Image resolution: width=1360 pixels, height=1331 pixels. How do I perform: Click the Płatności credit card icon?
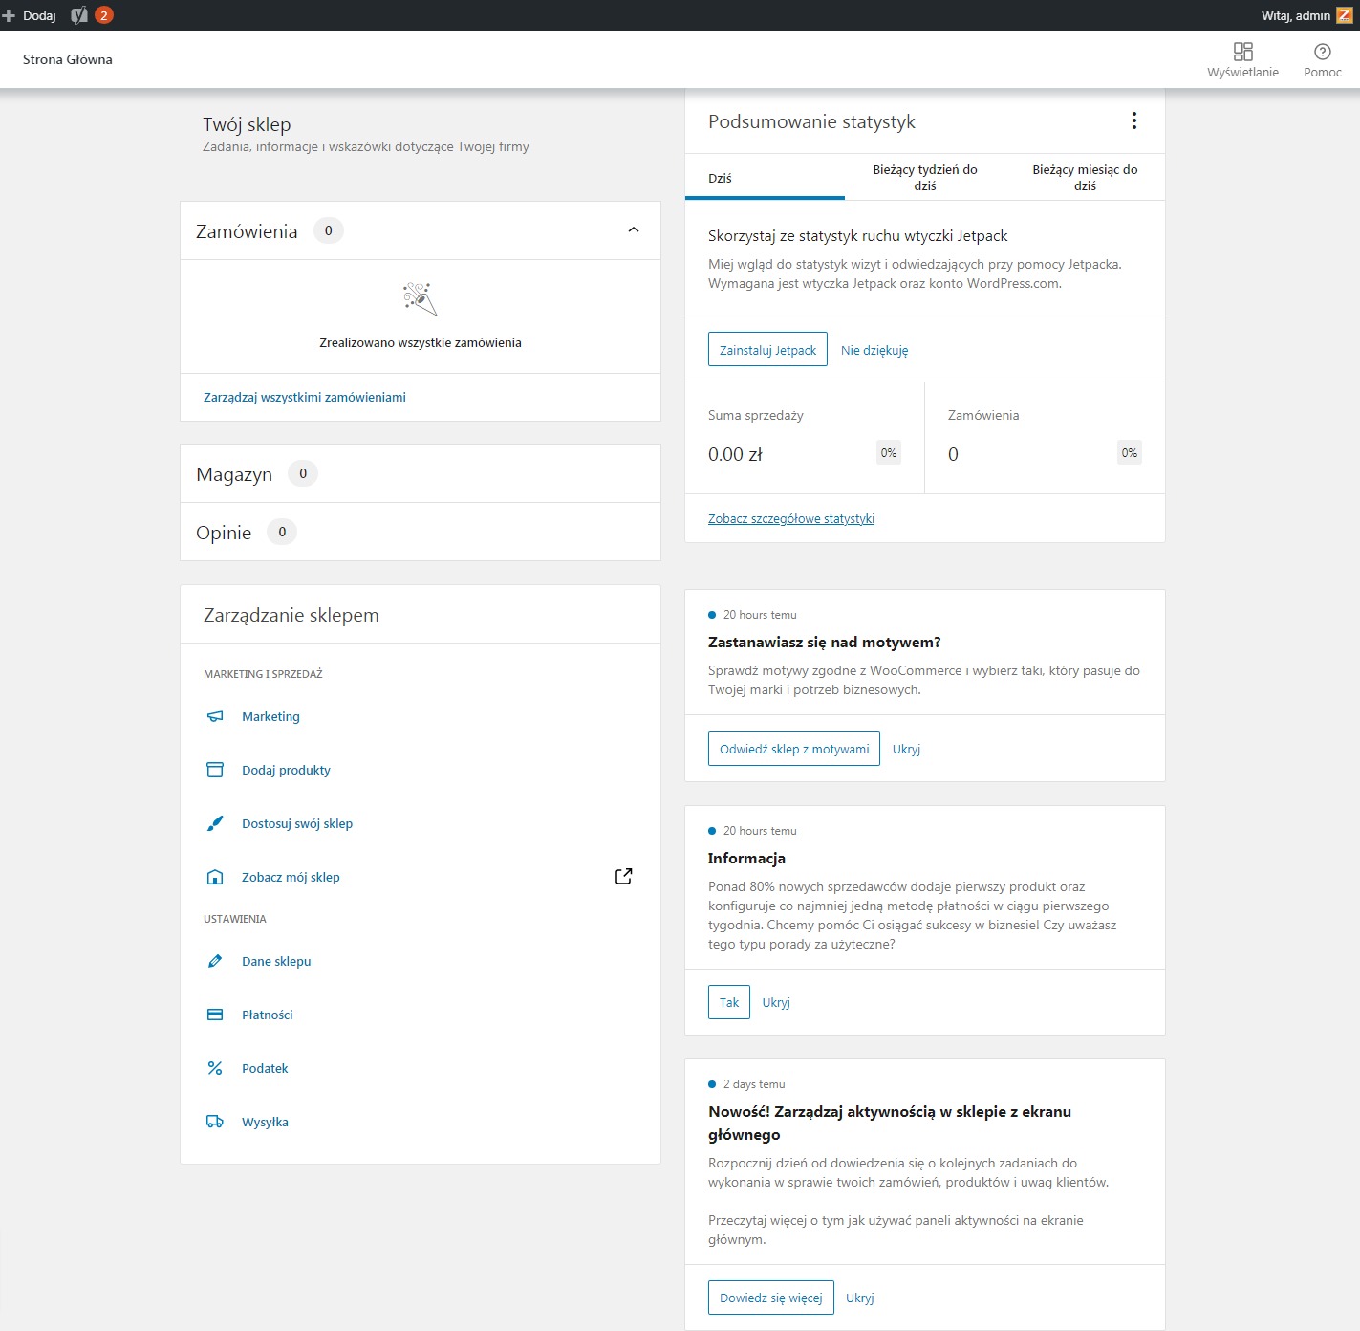215,1015
